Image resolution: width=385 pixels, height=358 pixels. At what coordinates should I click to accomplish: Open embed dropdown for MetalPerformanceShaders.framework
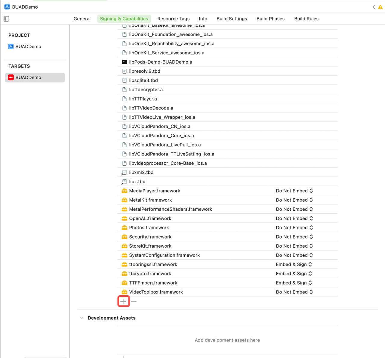pyautogui.click(x=294, y=209)
